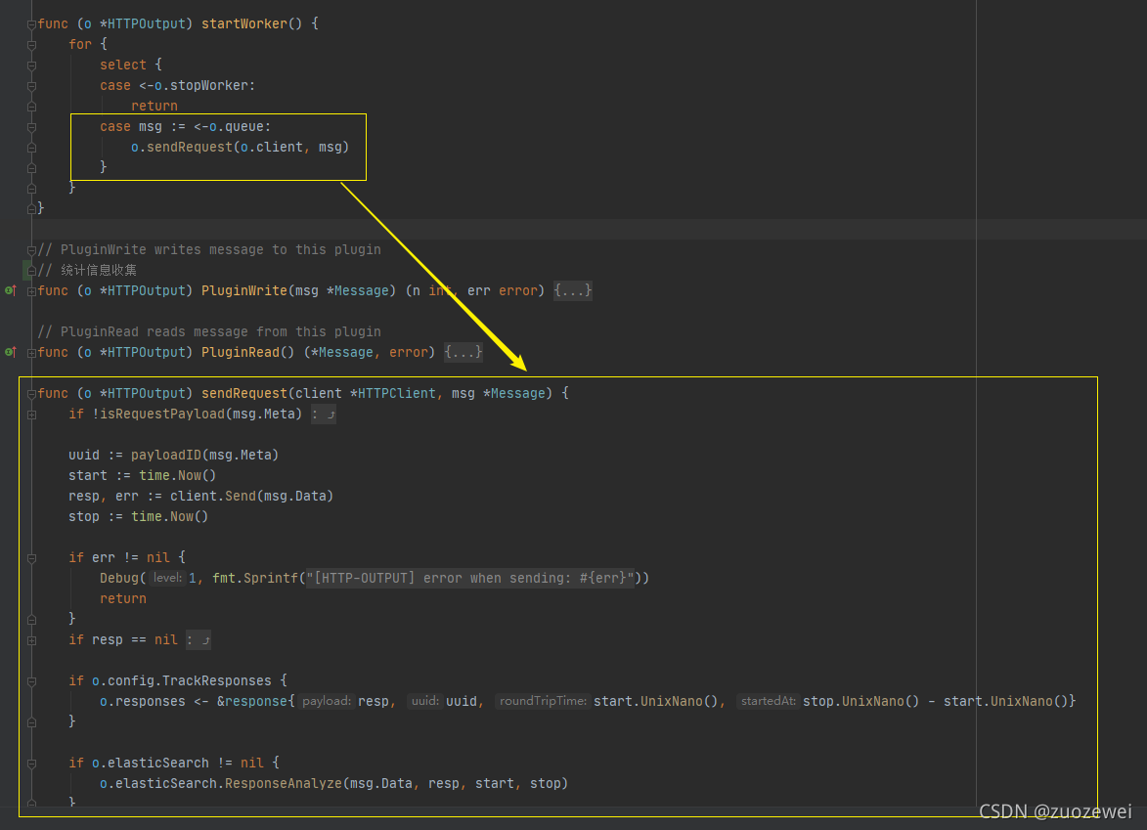This screenshot has height=830, width=1147.
Task: Click 'payloadID' function call
Action: [x=166, y=455]
